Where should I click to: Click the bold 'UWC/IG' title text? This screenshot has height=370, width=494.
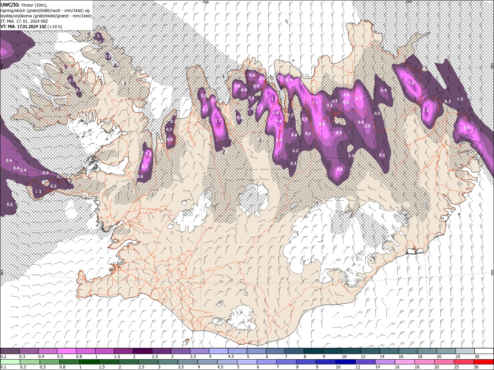9,5
